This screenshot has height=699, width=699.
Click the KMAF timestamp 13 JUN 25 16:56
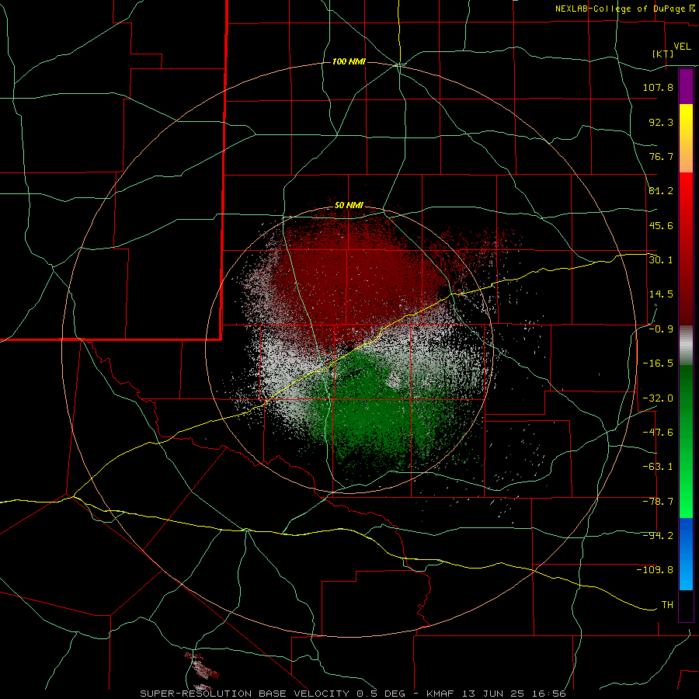coord(496,694)
